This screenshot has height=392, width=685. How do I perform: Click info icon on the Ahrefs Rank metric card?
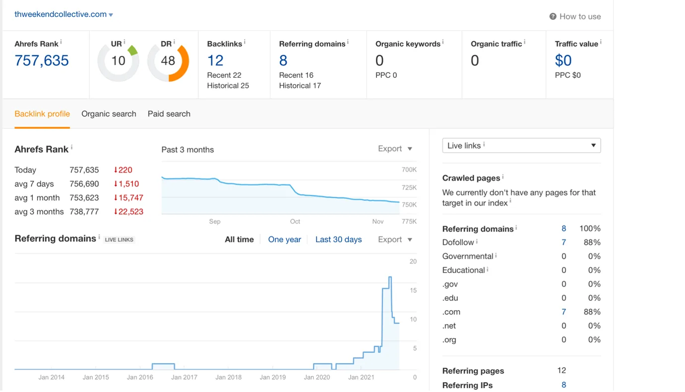tap(61, 42)
